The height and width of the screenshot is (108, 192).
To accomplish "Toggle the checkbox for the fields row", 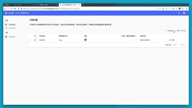I will click(x=35, y=40).
